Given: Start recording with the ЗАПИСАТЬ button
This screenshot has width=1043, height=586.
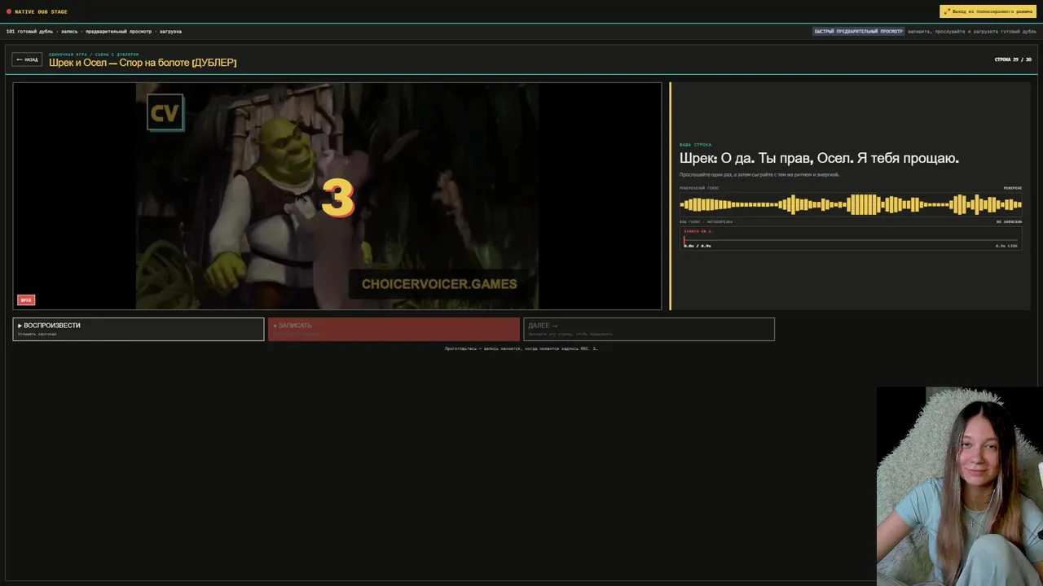Looking at the screenshot, I should coord(394,329).
